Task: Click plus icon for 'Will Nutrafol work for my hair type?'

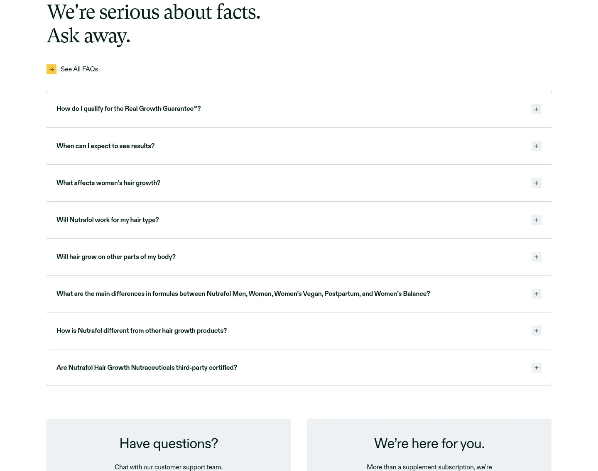Action: point(537,220)
